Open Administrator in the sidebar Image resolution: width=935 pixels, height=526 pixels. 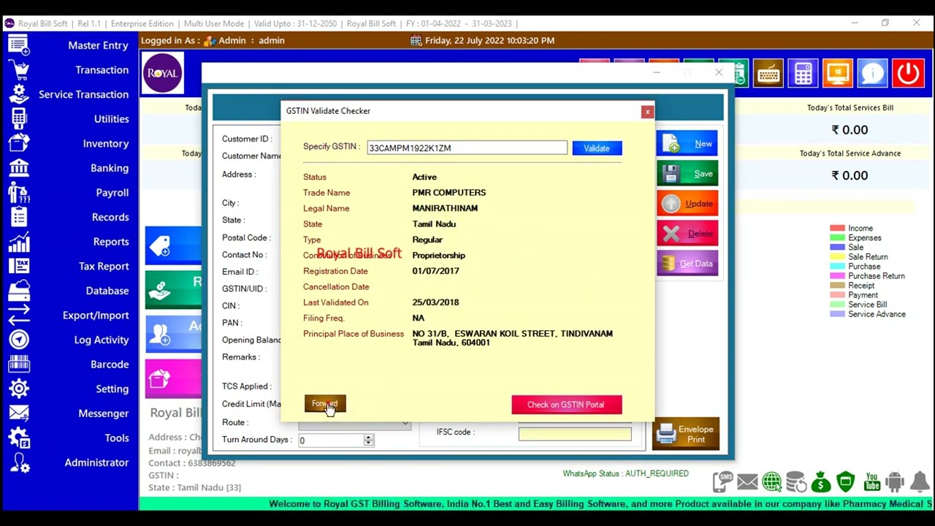[96, 462]
